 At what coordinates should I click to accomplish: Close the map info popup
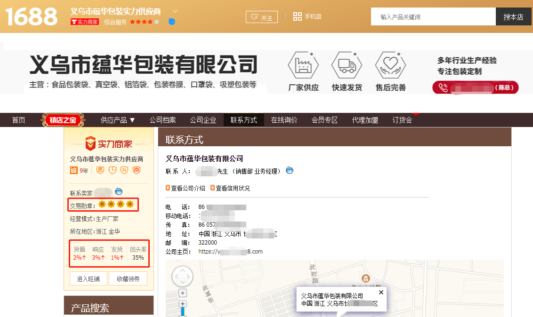pyautogui.click(x=381, y=292)
